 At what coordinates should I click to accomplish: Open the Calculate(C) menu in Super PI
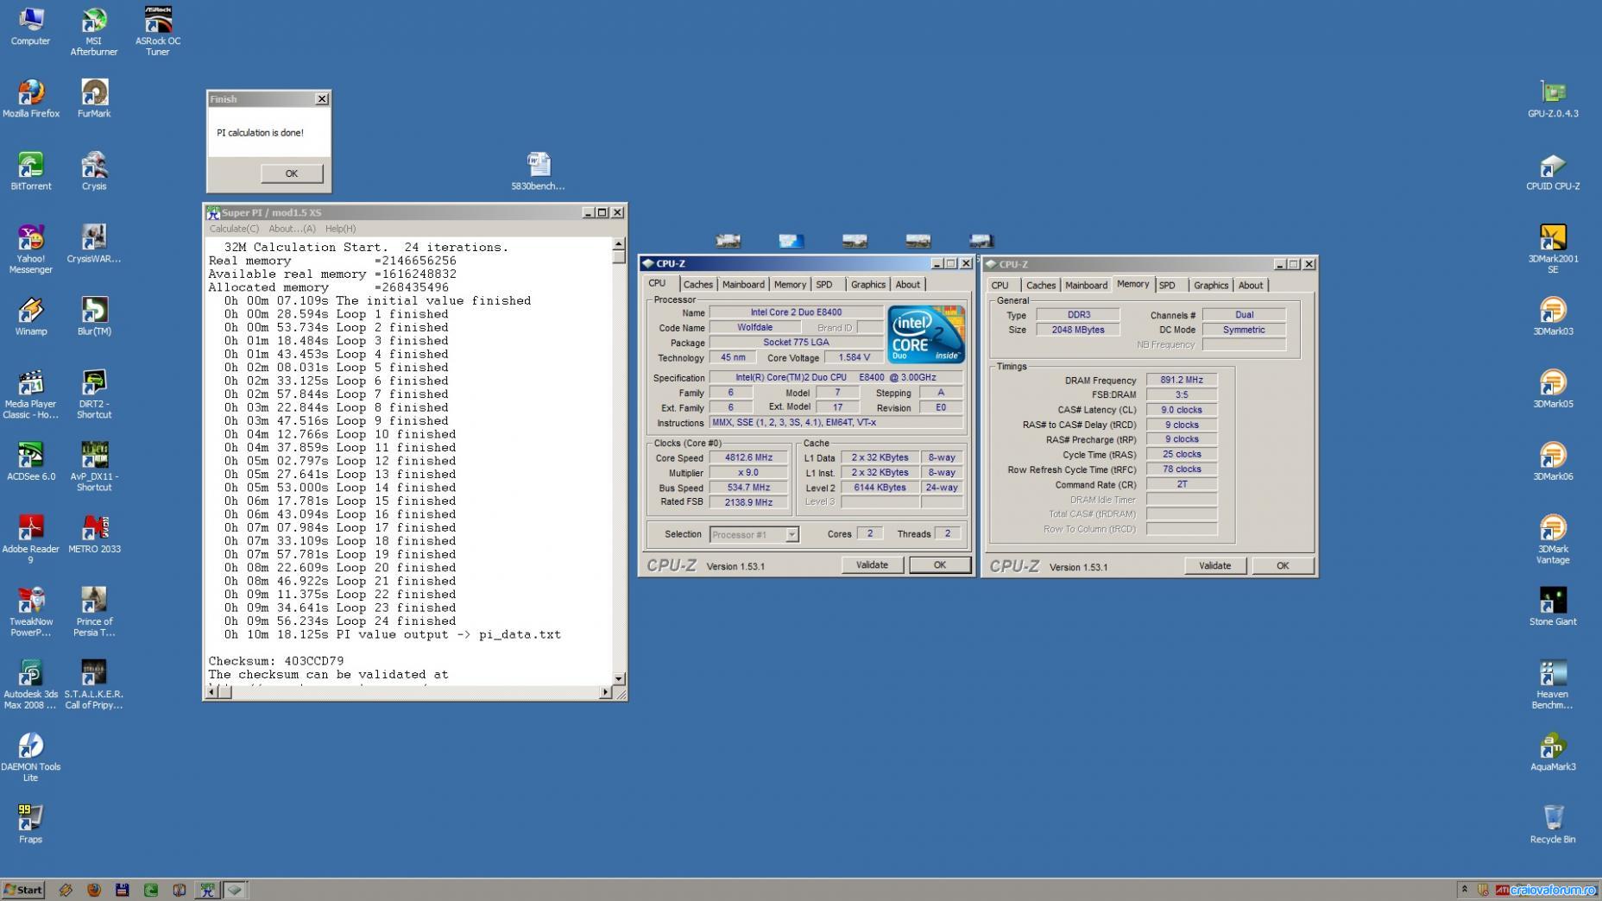(x=234, y=229)
